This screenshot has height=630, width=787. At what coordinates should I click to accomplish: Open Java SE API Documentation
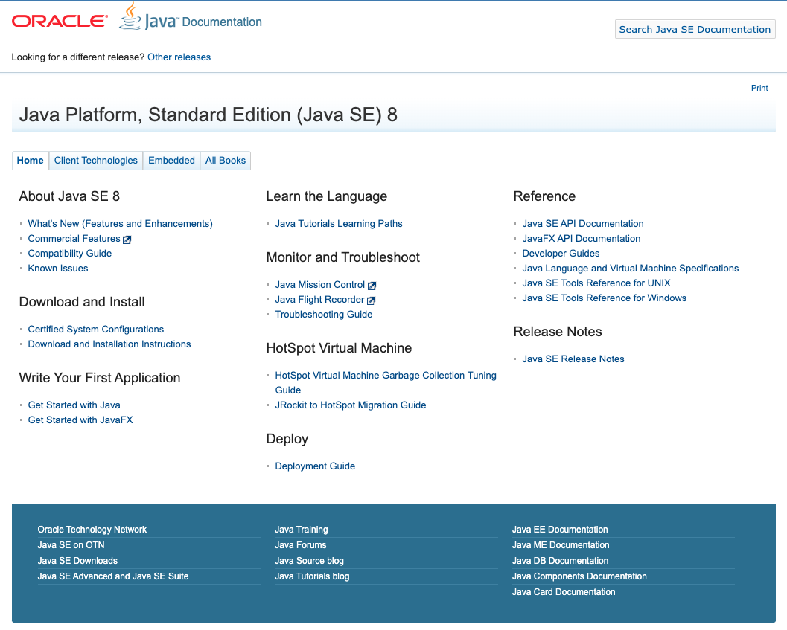[583, 224]
